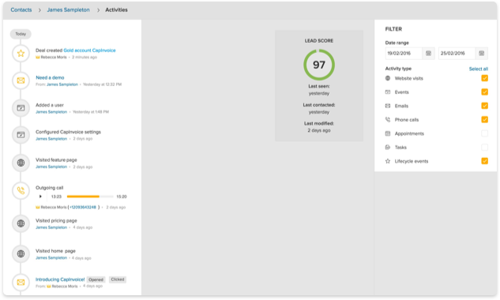Click the Website visits label
500x300 pixels.
(409, 78)
